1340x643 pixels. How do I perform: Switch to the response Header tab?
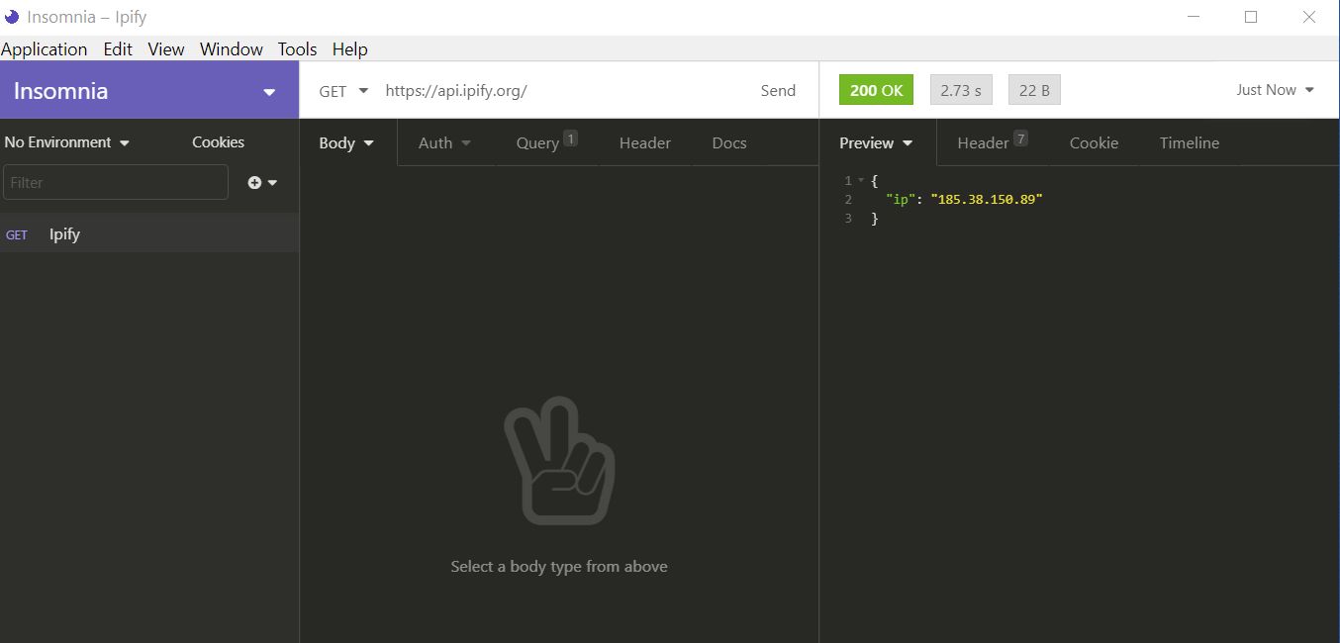coord(993,142)
